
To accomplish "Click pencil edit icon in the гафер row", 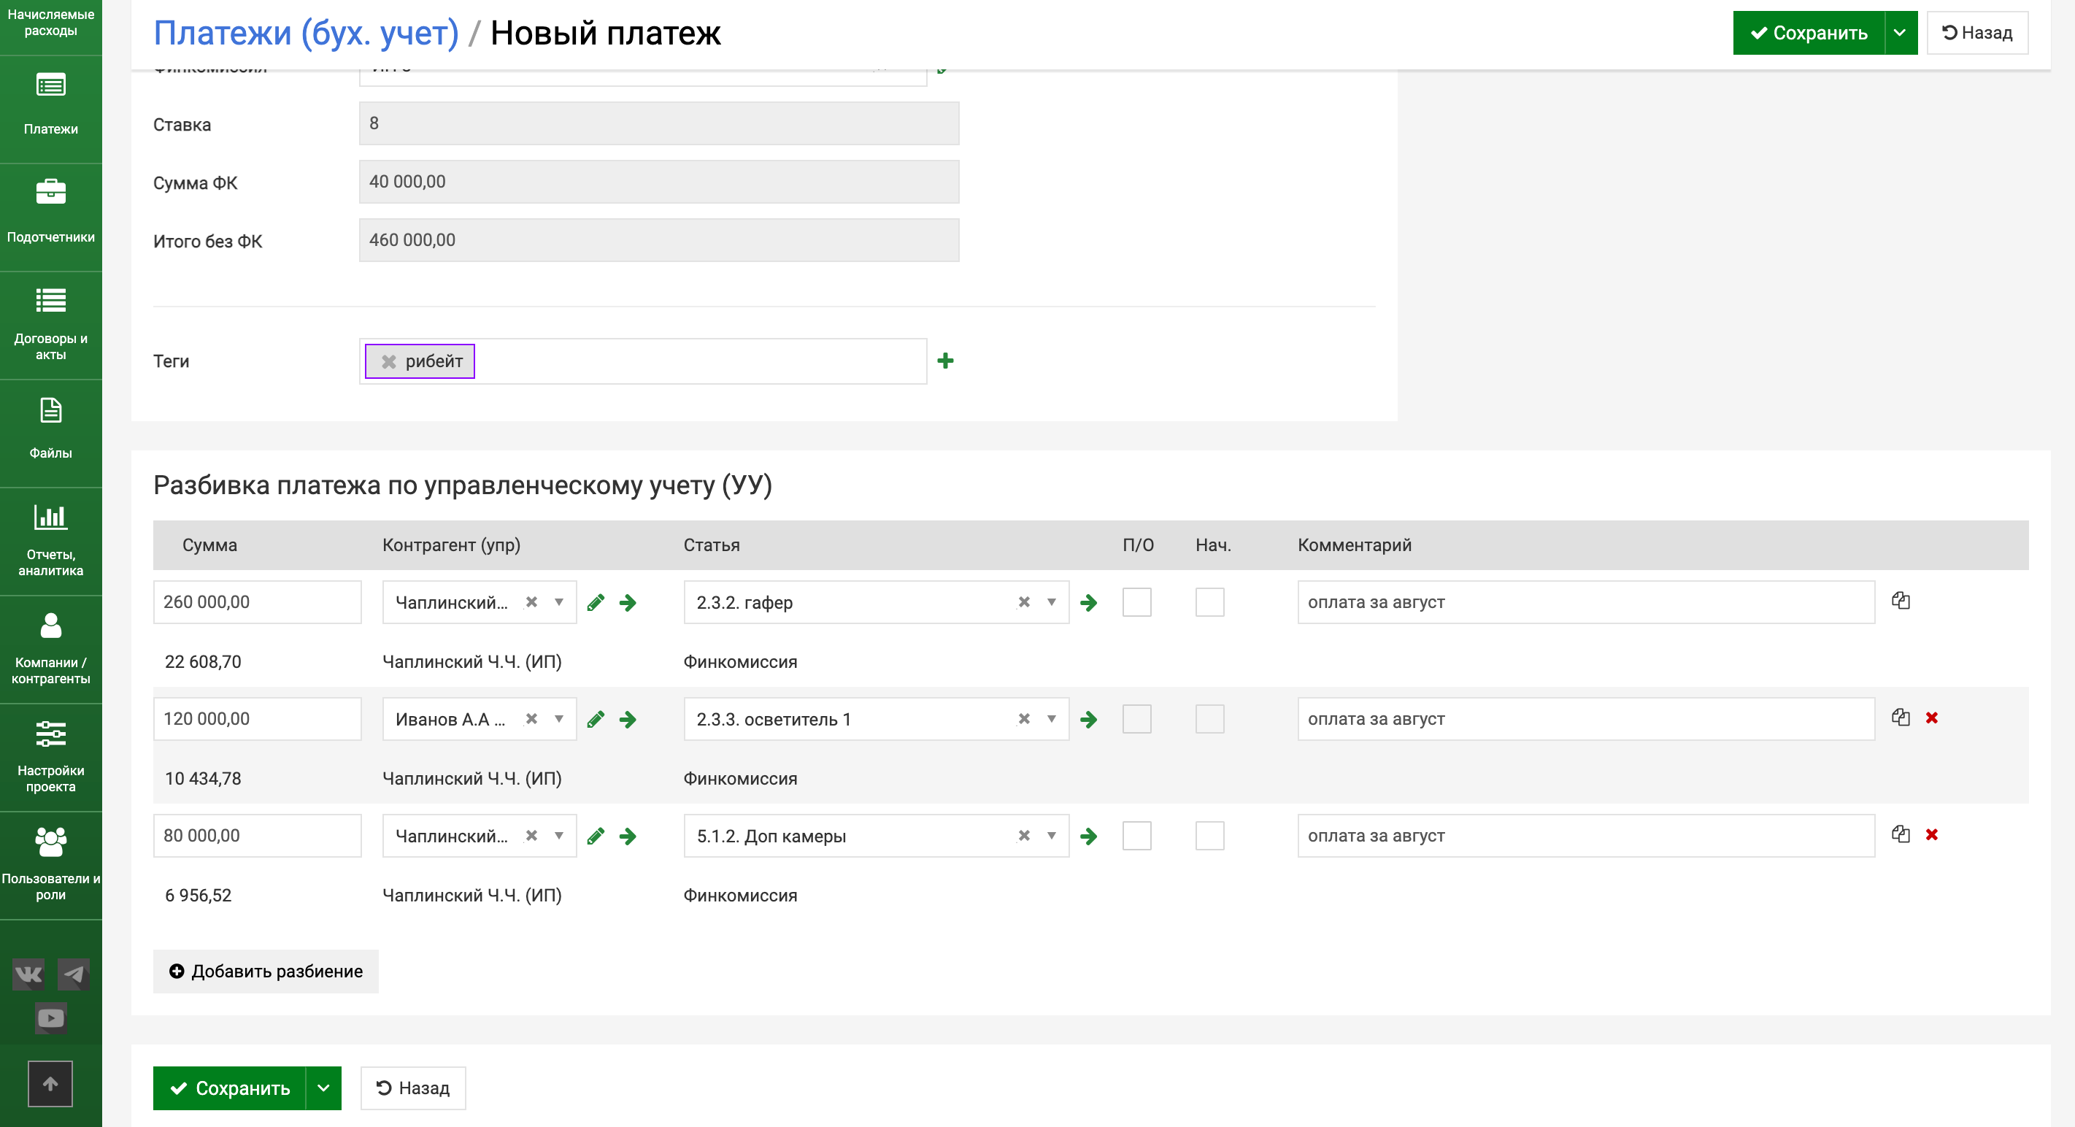I will pyautogui.click(x=596, y=603).
